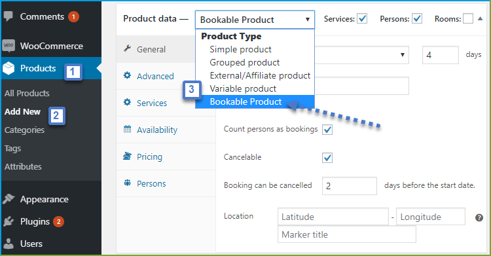The height and width of the screenshot is (256, 491).
Task: Click the Pricing tab icon
Action: pyautogui.click(x=127, y=156)
